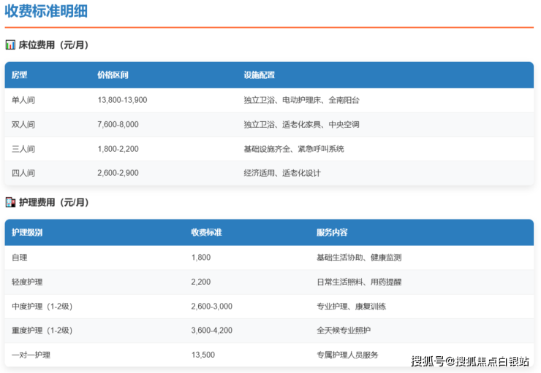Image resolution: width=541 pixels, height=373 pixels.
Task: Select the 三人间 row label
Action: 23,149
